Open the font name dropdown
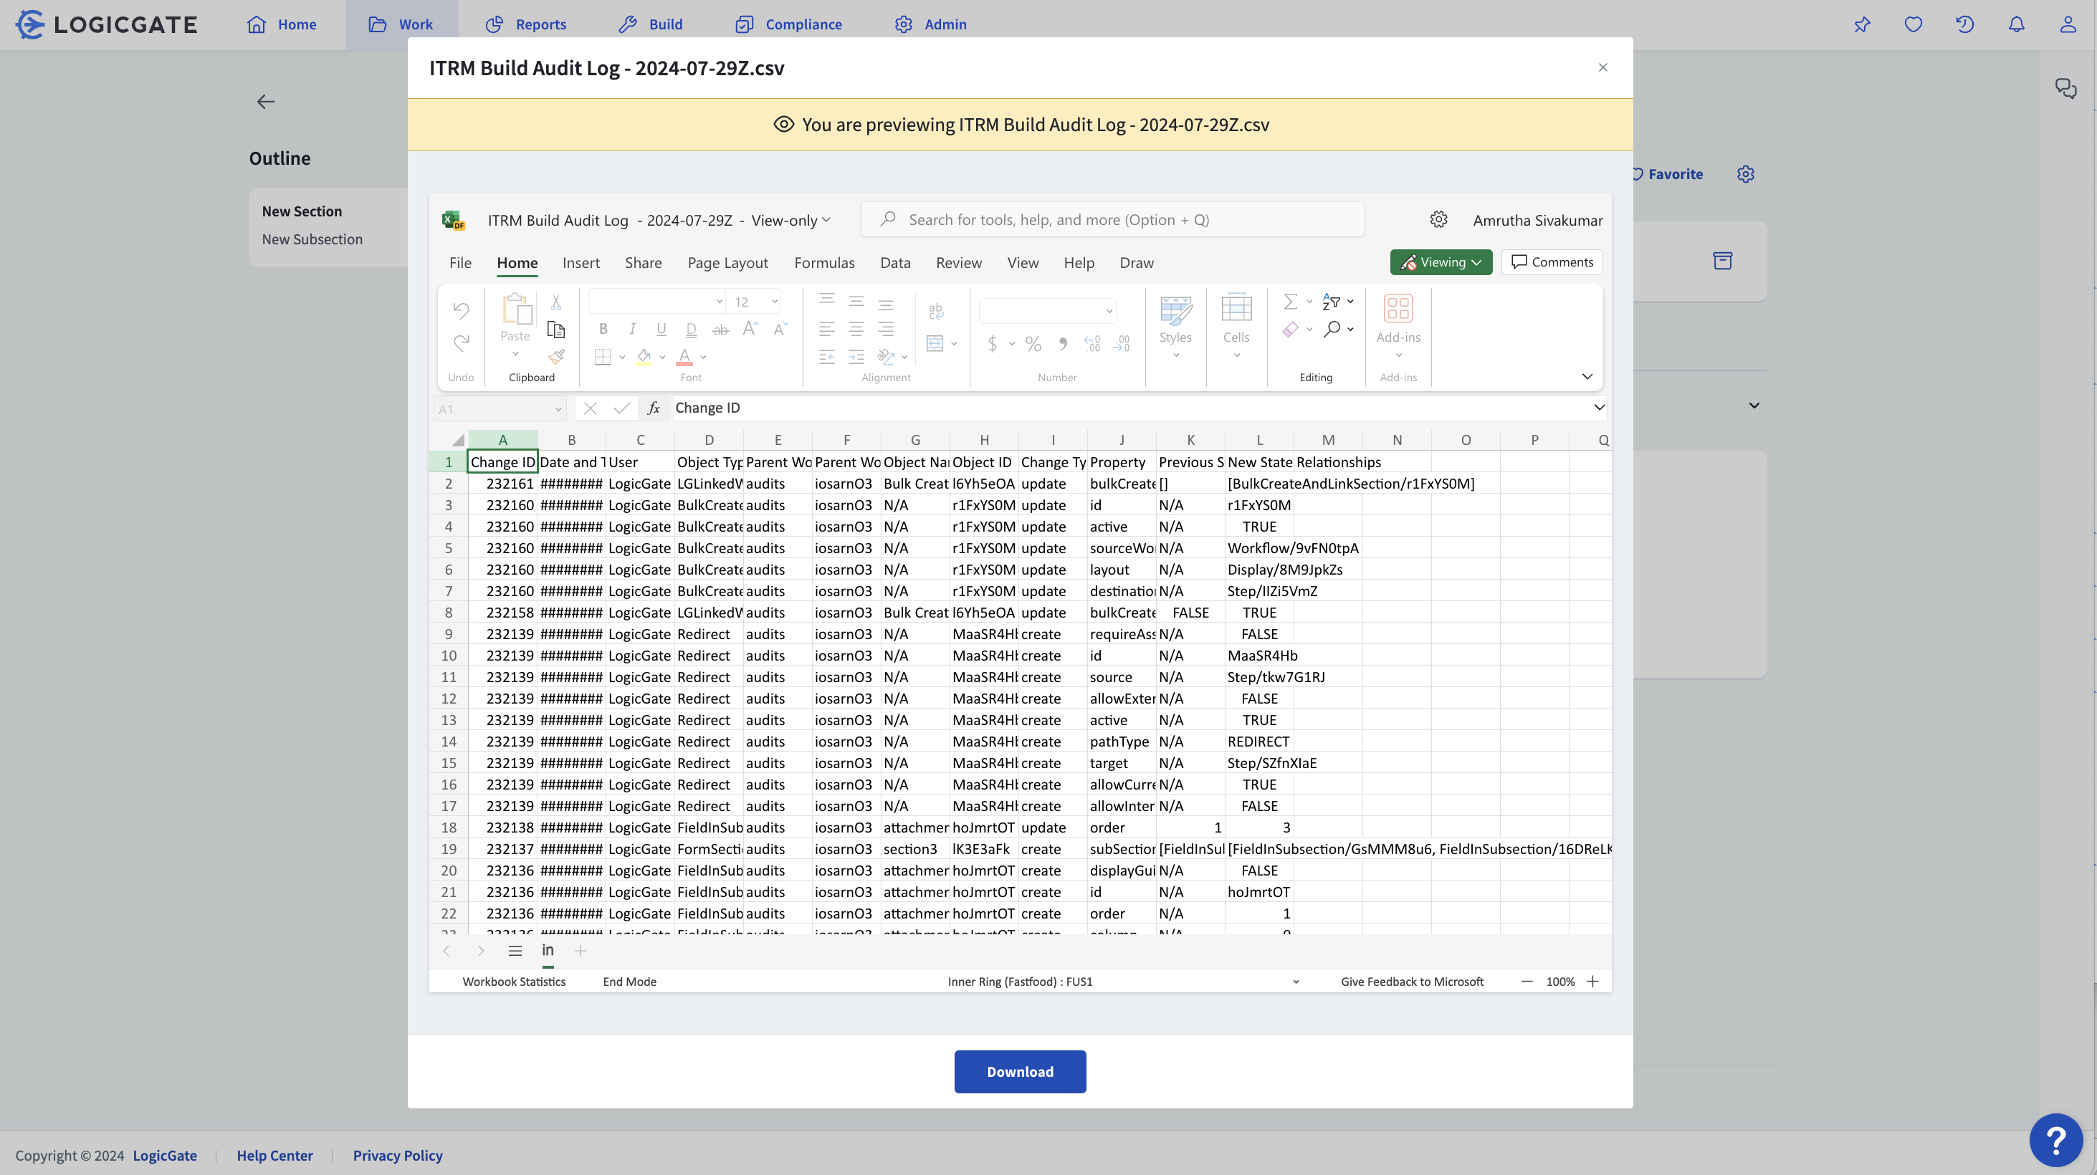 point(720,302)
